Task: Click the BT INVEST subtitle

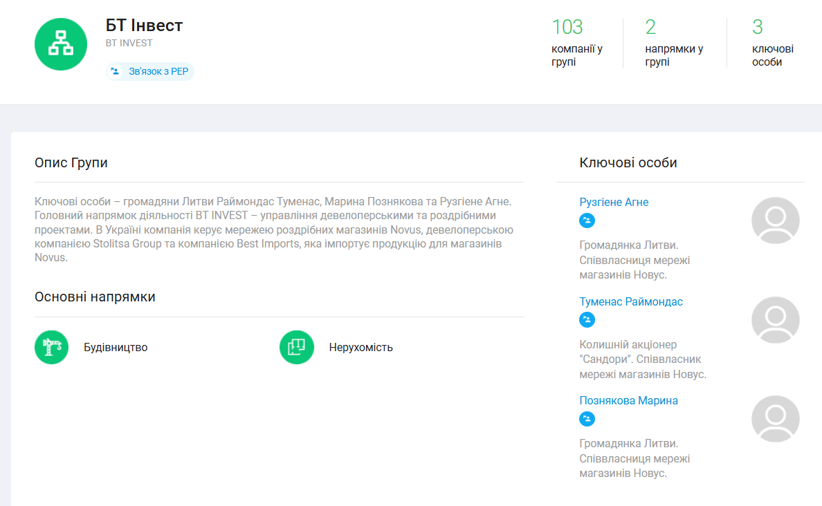Action: [x=129, y=44]
